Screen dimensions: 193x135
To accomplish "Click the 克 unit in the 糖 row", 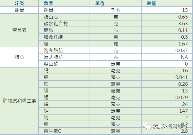I will click(x=116, y=44).
